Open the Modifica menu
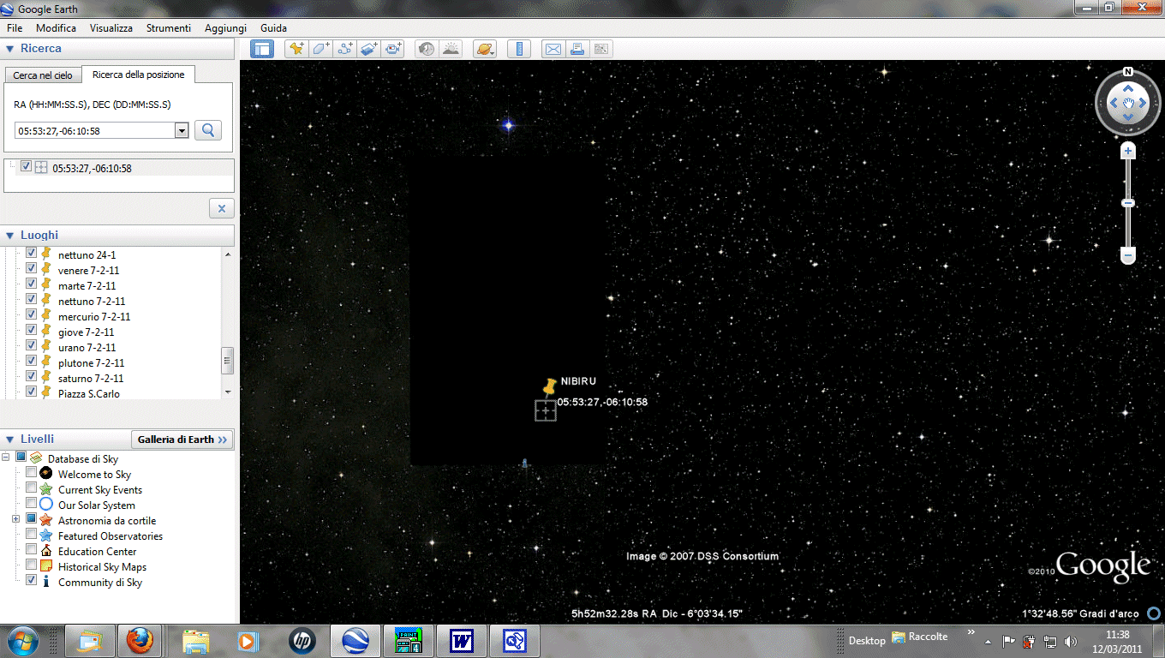Image resolution: width=1165 pixels, height=658 pixels. (x=56, y=28)
